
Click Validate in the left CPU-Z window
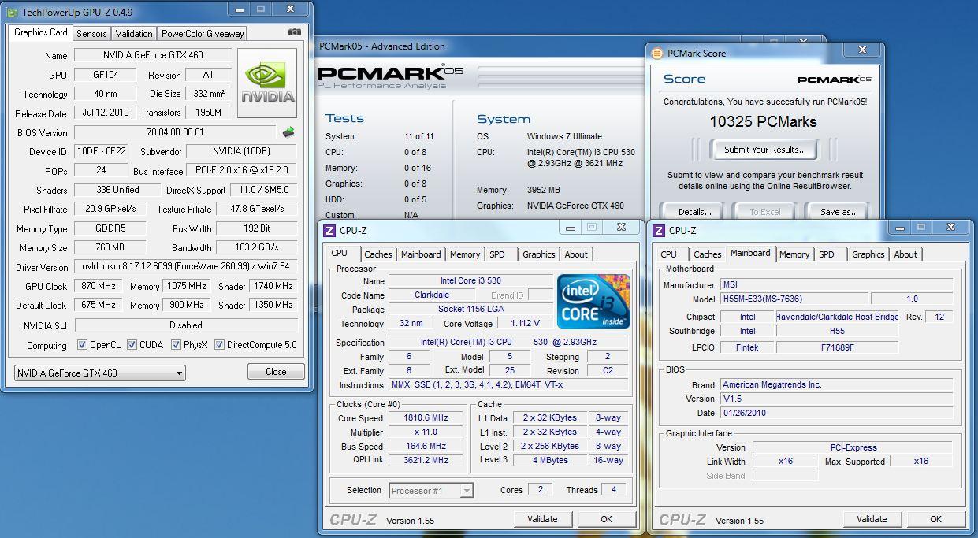542,519
